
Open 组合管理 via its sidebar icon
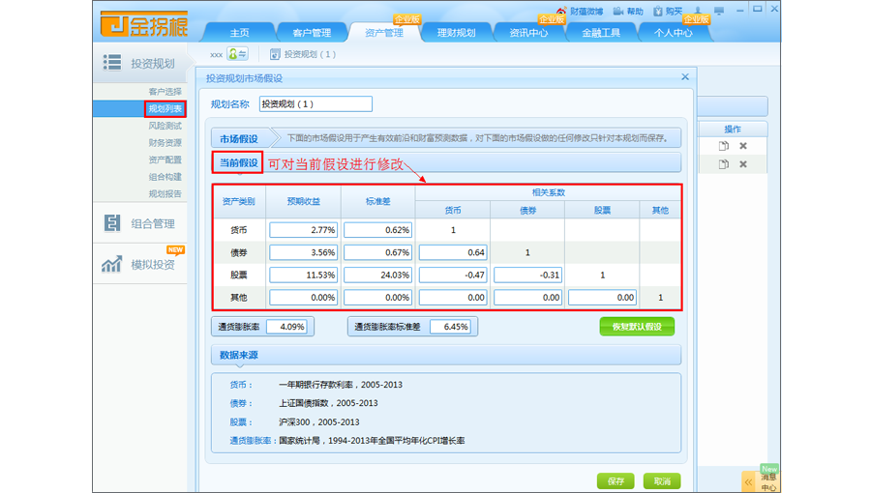pyautogui.click(x=112, y=223)
